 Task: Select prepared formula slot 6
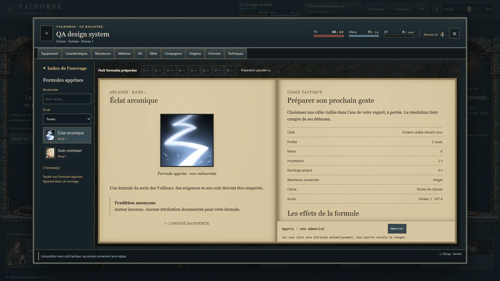[x=206, y=70]
